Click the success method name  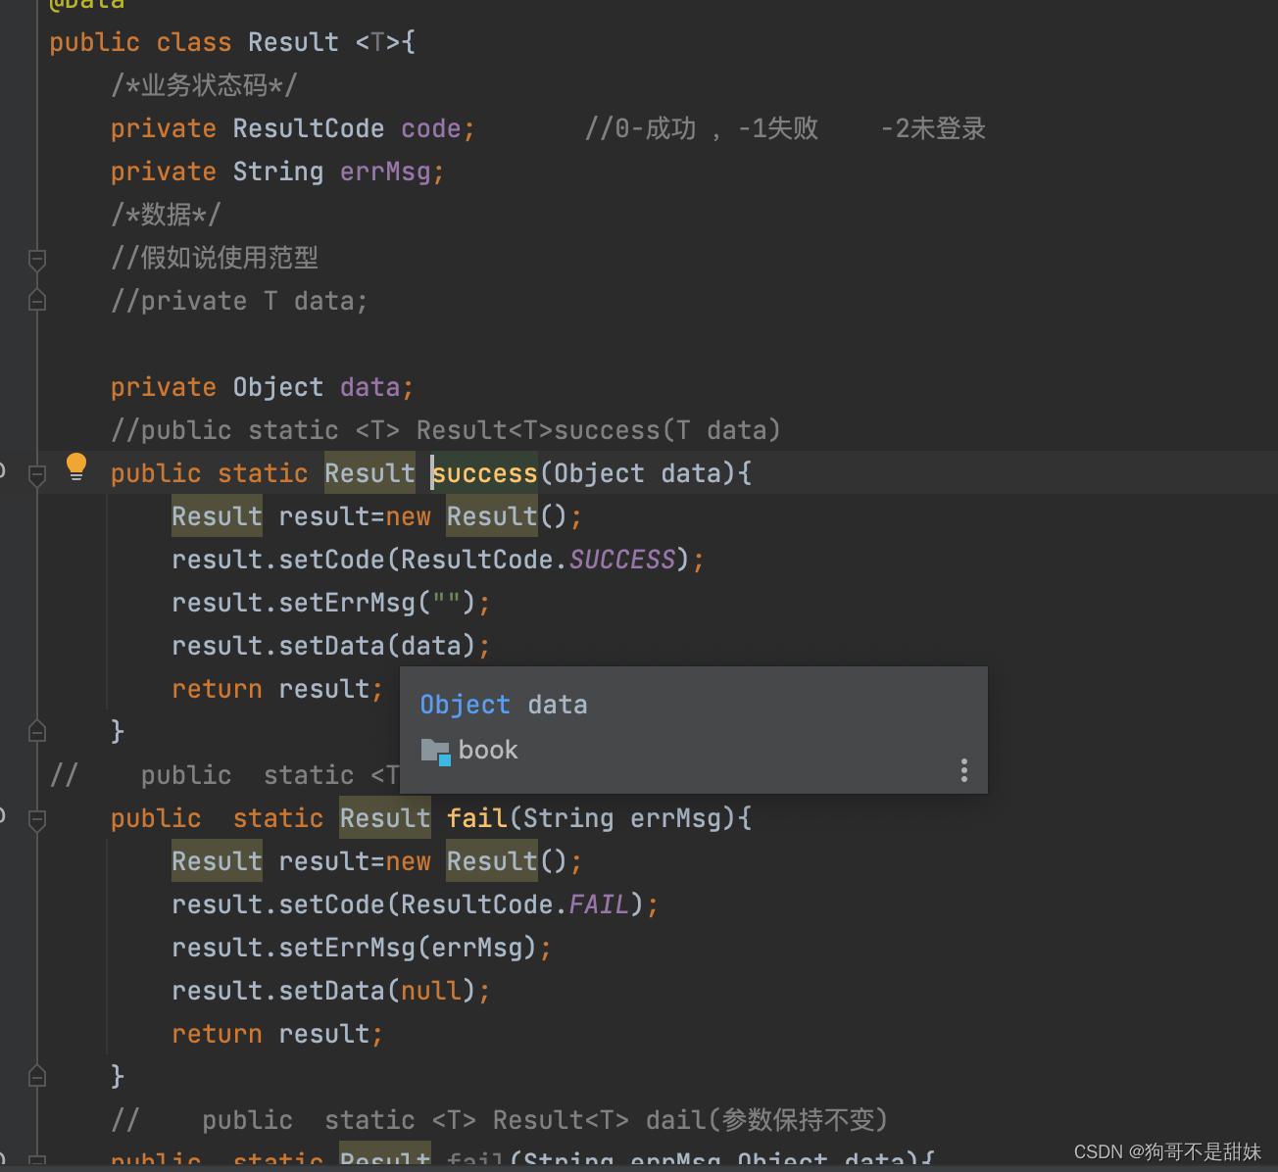(485, 473)
